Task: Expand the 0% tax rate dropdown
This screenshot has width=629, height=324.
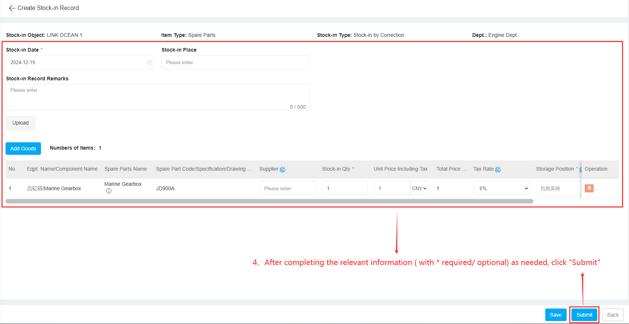Action: (502, 188)
